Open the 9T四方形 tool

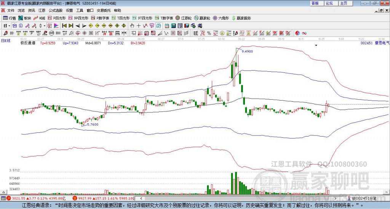(142, 18)
